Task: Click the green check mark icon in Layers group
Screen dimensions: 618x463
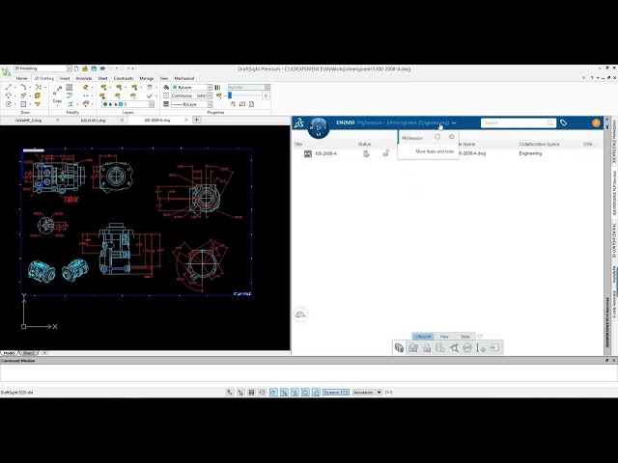Action: click(150, 95)
